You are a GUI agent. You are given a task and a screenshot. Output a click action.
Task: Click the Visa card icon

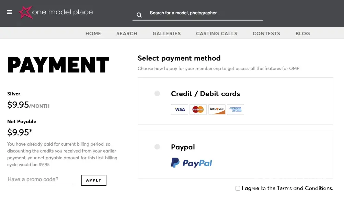click(180, 109)
